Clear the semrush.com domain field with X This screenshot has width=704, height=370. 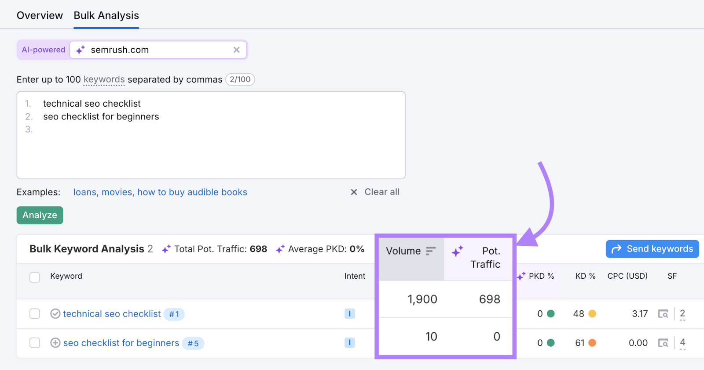pos(237,50)
